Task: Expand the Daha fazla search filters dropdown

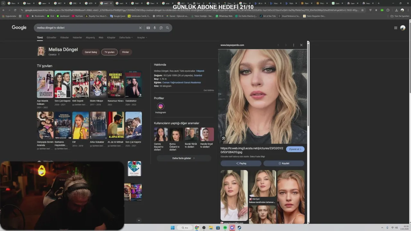Action: click(x=126, y=38)
